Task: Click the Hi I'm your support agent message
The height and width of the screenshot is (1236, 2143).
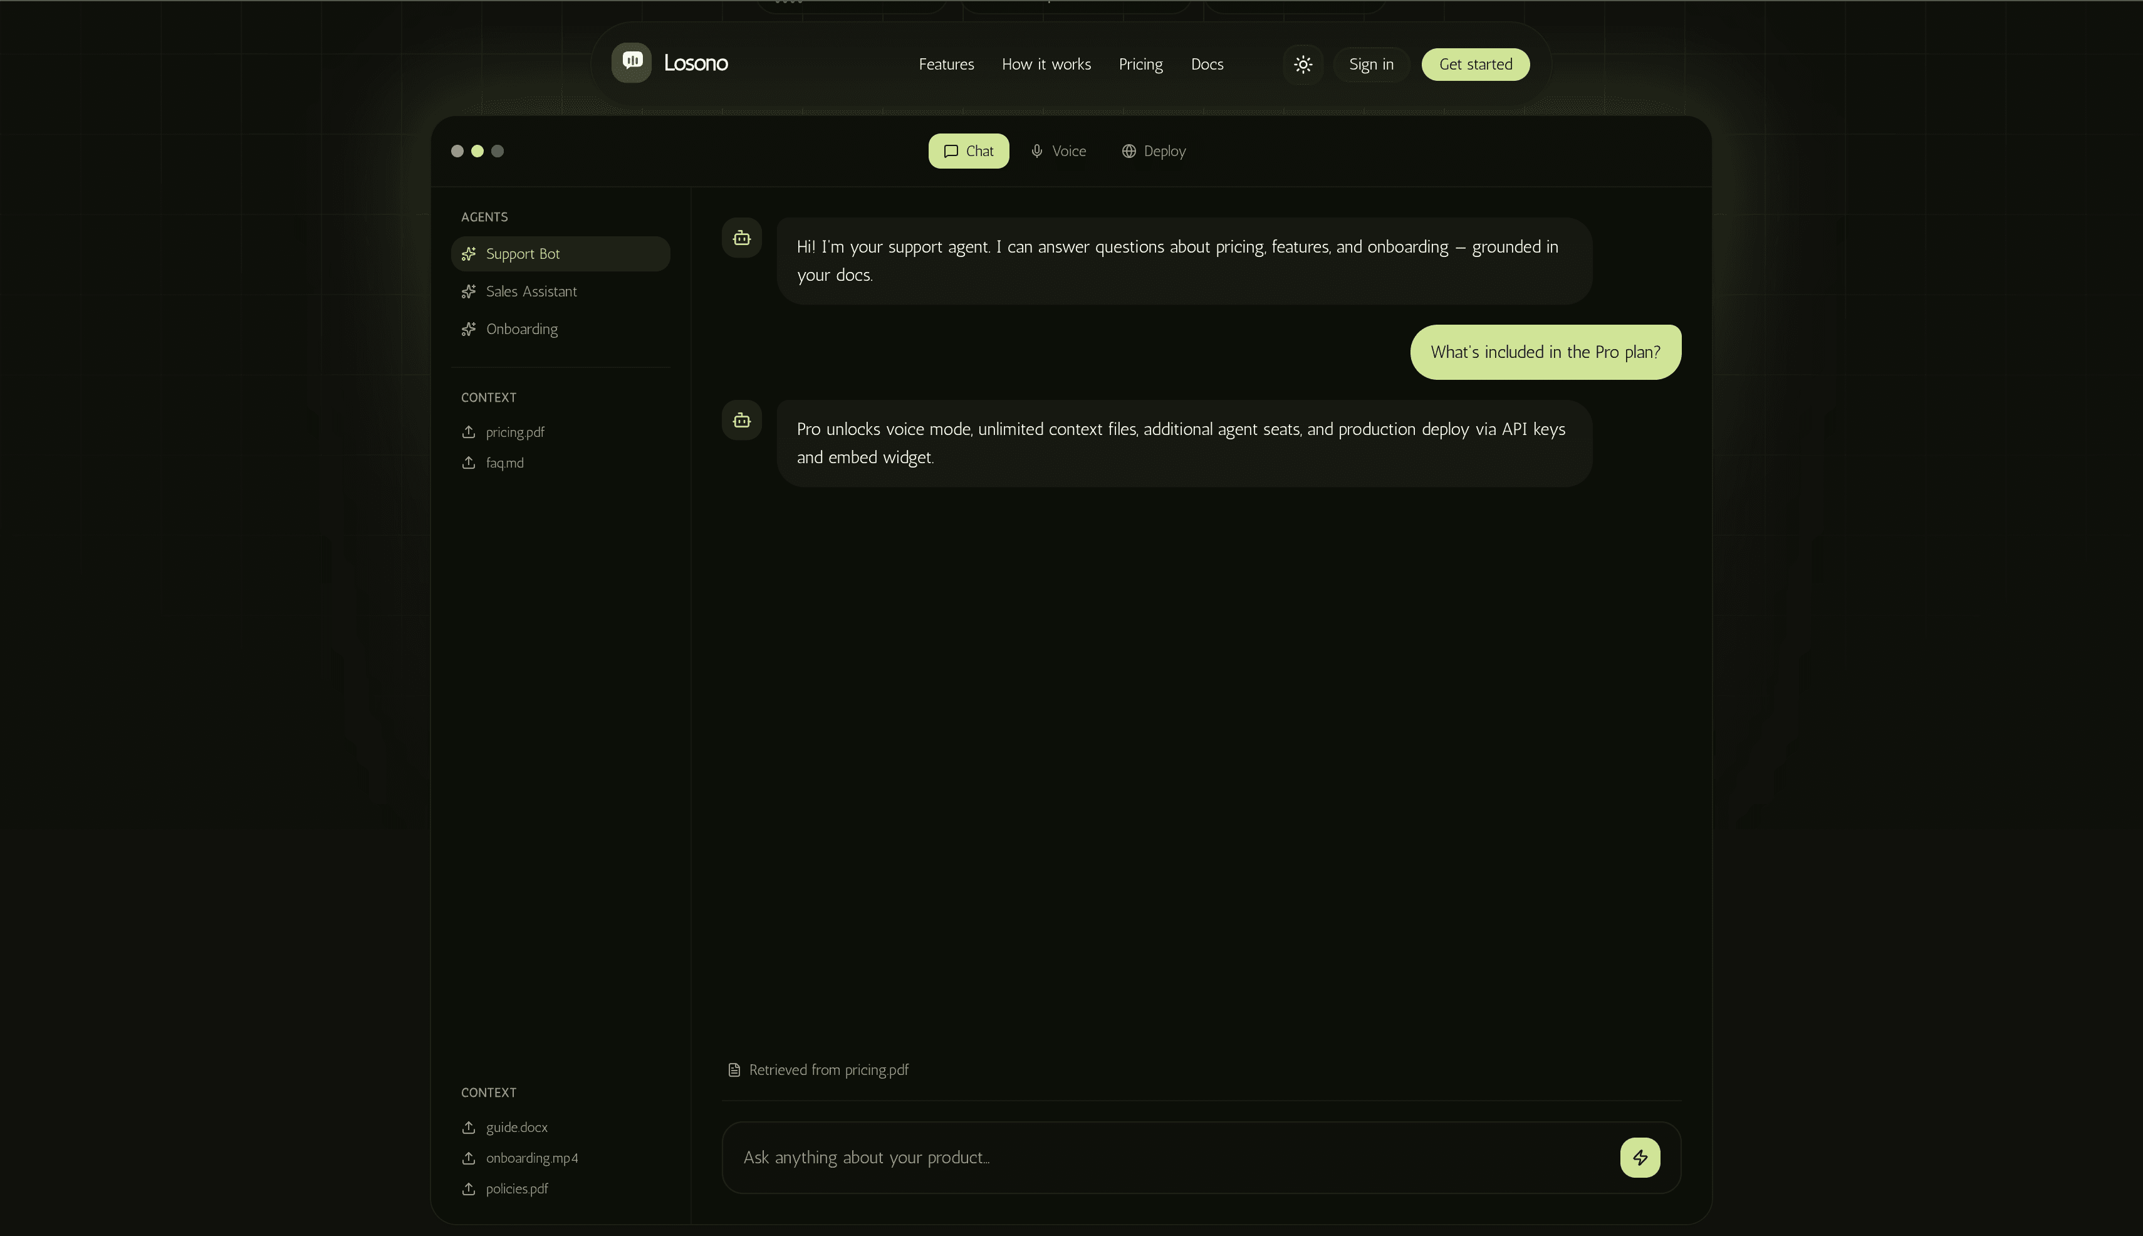Action: pos(1184,261)
